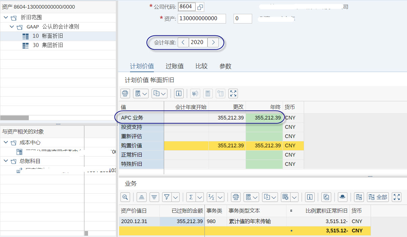Click the asset subnumber field showing 0
Viewport: 407px width, 237px height.
click(x=243, y=19)
